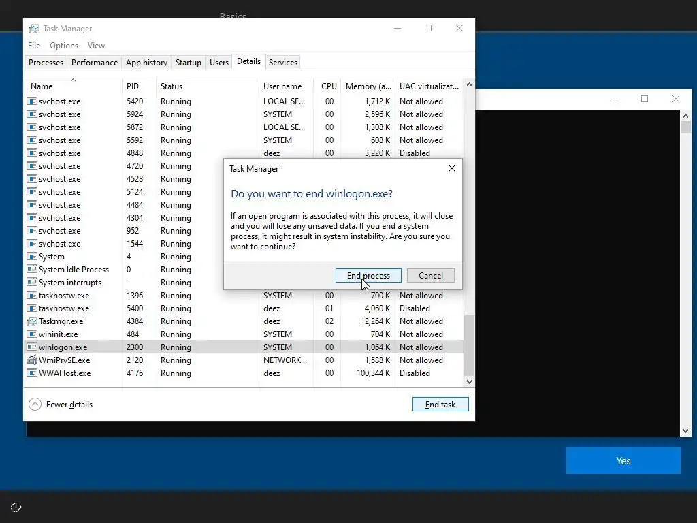Click WmiPrvSE.exe process icon
Image resolution: width=697 pixels, height=523 pixels.
pyautogui.click(x=31, y=360)
